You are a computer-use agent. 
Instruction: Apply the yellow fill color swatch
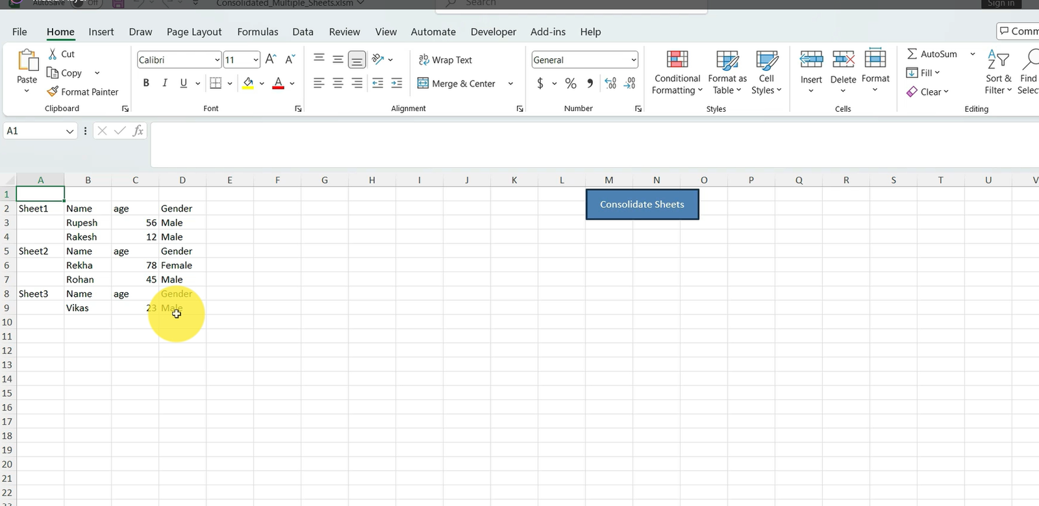tap(248, 83)
